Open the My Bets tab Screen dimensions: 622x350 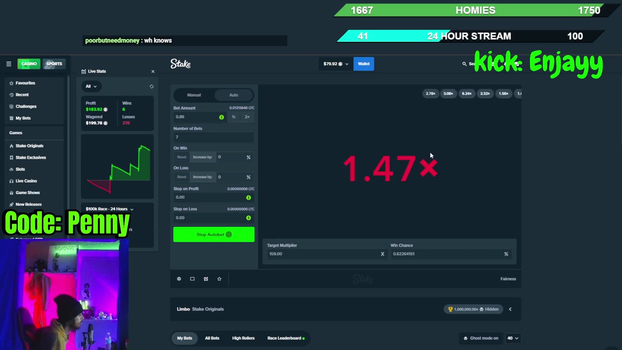tap(185, 338)
